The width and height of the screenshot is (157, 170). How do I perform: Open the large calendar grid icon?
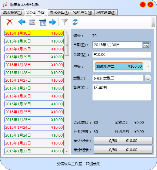point(42,22)
